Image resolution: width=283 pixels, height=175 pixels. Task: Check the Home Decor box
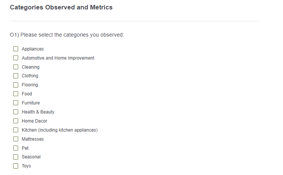(x=16, y=121)
